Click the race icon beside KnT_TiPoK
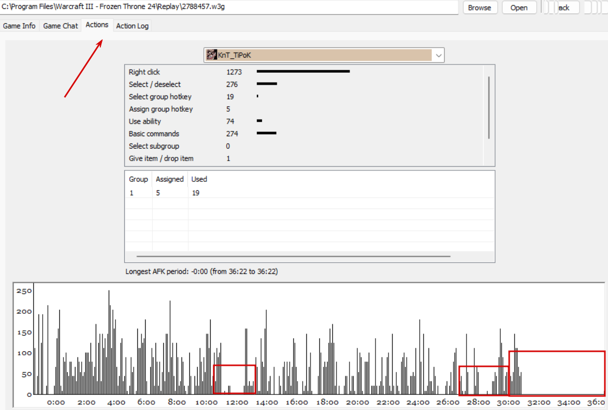Screen dimensions: 608x410 pyautogui.click(x=211, y=55)
